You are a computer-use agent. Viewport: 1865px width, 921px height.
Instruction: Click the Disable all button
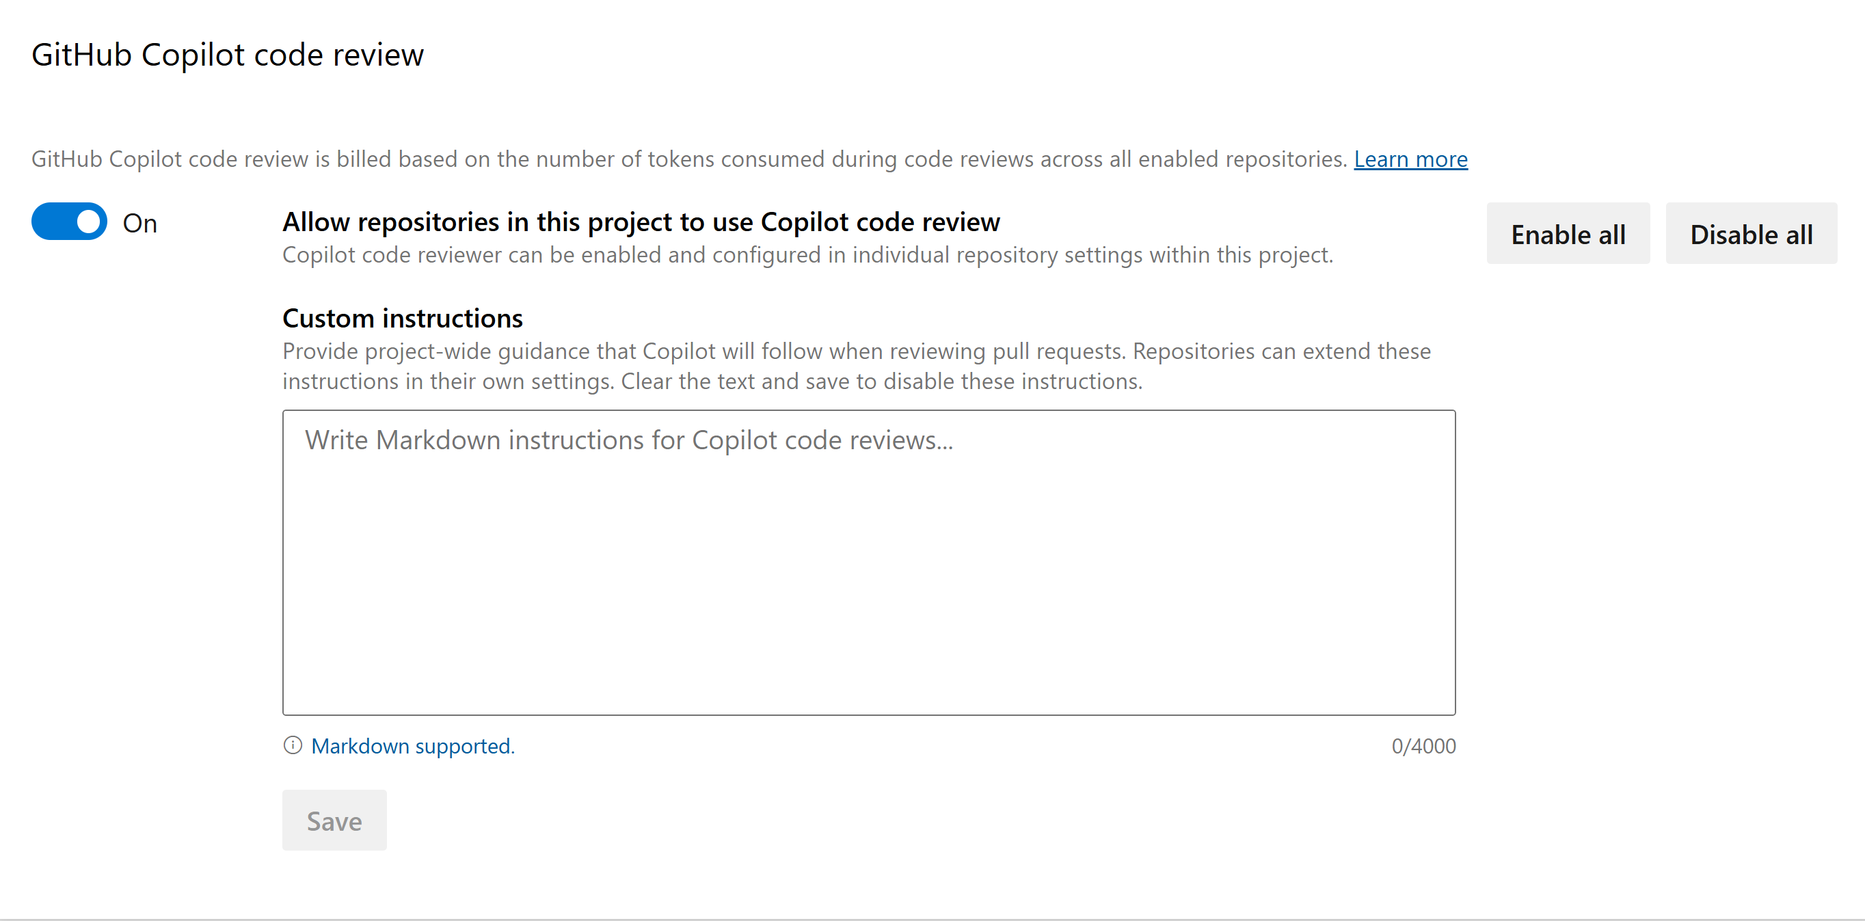(1752, 234)
